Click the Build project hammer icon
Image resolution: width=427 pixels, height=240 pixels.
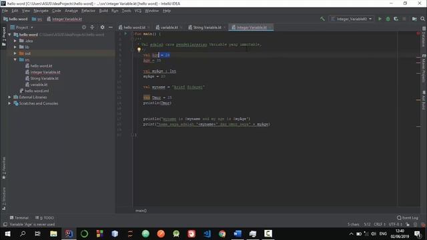tap(322, 19)
